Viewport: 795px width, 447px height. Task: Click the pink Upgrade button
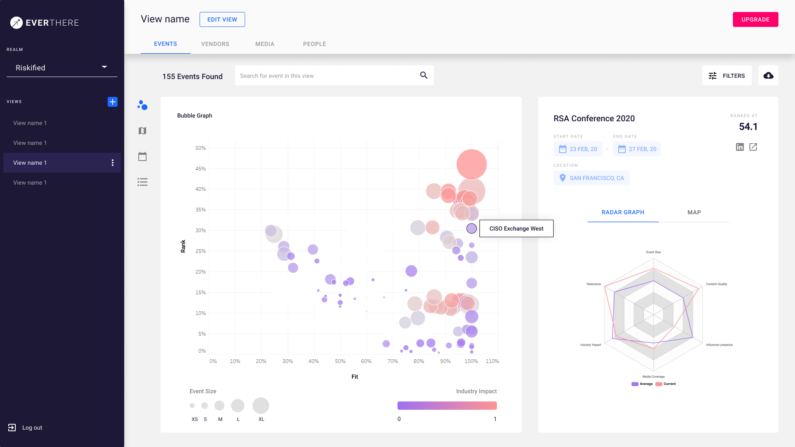pyautogui.click(x=755, y=19)
